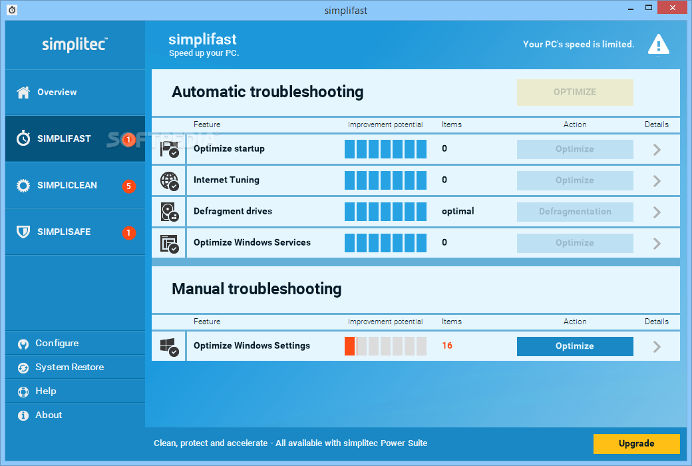Click the System Restore circular icon
This screenshot has height=466, width=692.
click(x=23, y=367)
